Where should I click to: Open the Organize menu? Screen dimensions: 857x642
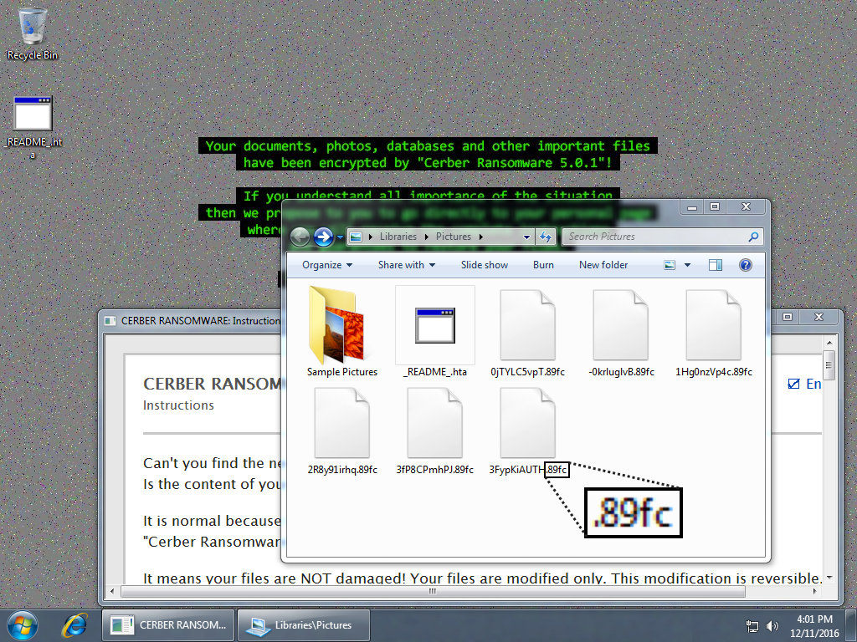327,265
